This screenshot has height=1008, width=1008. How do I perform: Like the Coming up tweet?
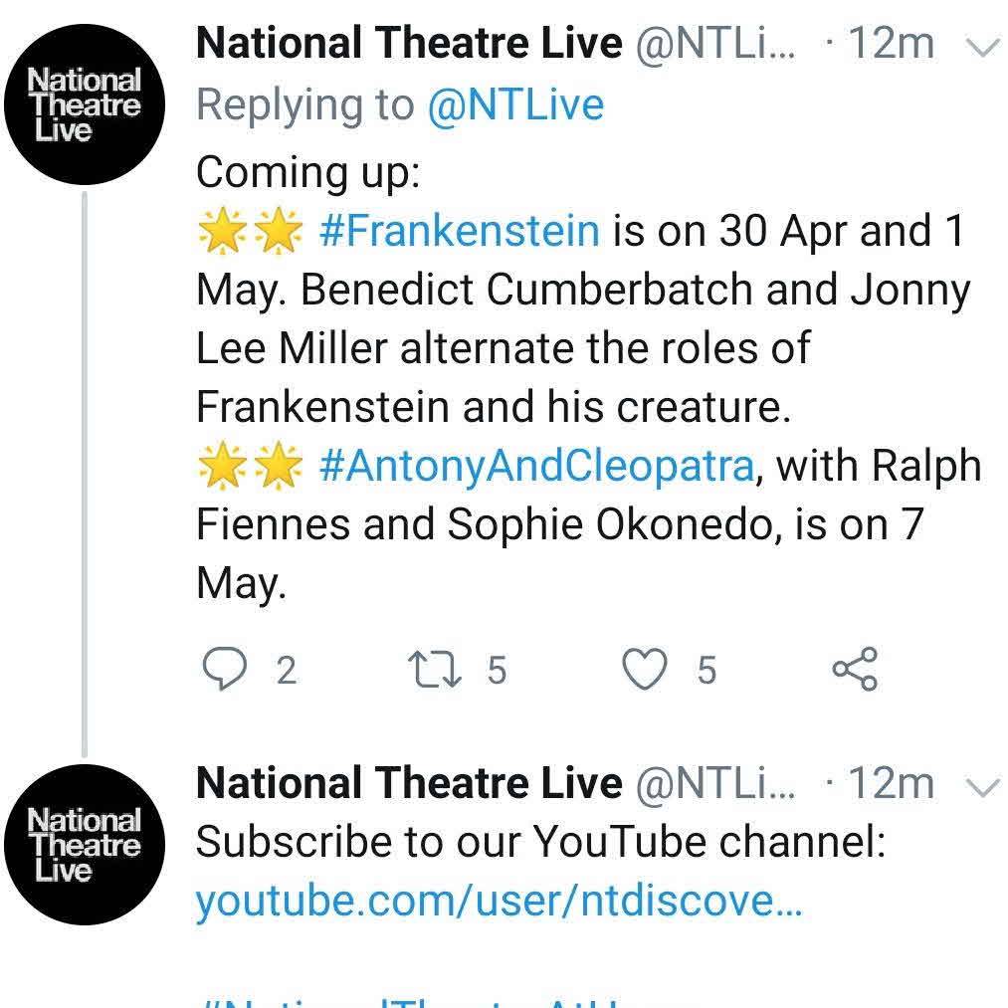click(x=644, y=670)
